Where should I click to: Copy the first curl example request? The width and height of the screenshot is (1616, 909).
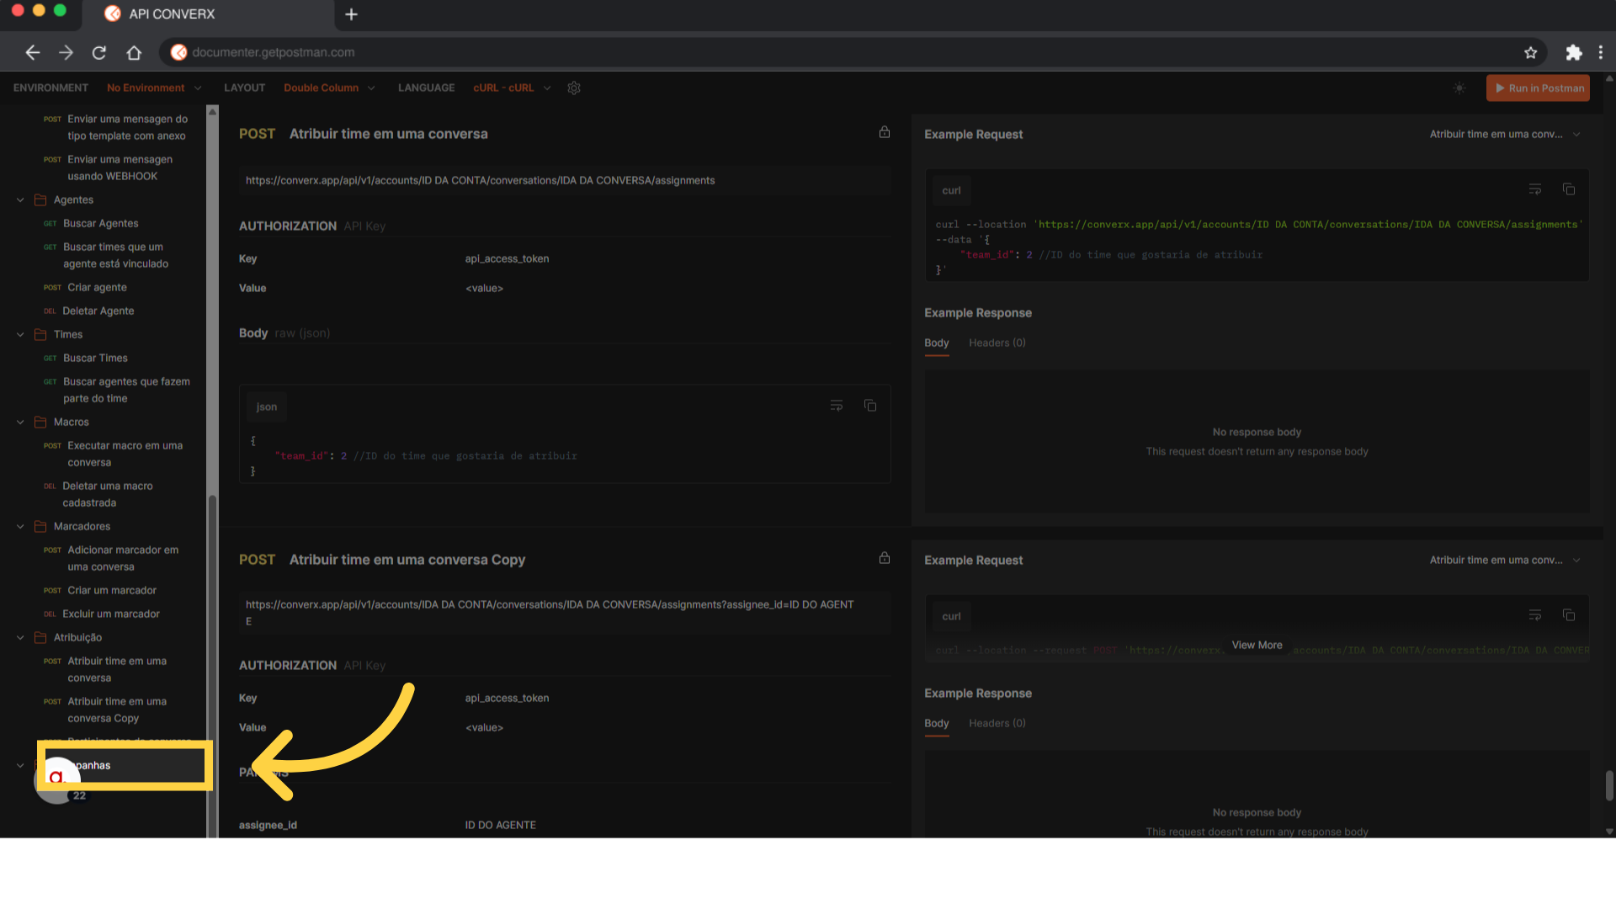coord(1569,189)
